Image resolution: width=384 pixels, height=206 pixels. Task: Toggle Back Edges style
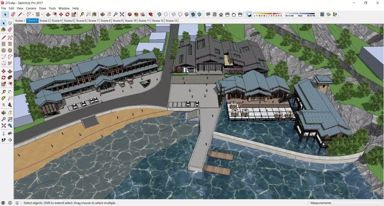(165, 14)
